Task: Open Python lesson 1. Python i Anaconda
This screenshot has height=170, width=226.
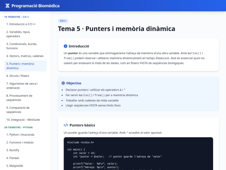Action: tap(26, 135)
